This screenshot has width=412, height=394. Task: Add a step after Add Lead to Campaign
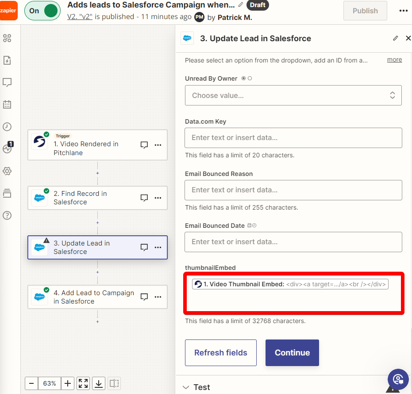point(97,322)
